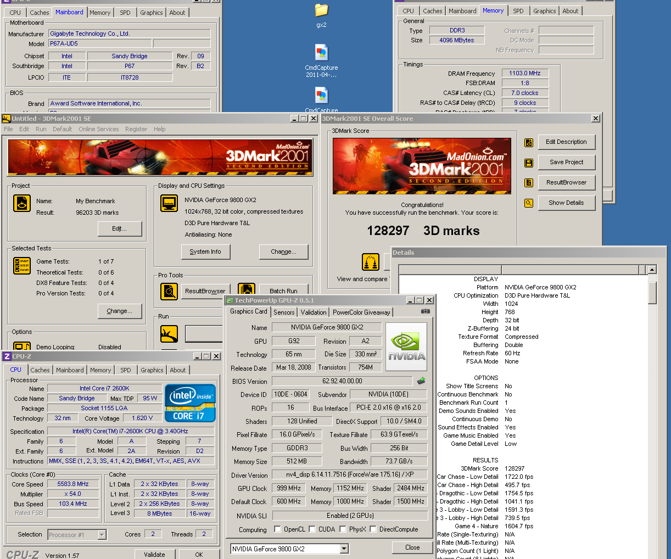
Task: Open the Default menu in 3DMark2001 SE
Action: click(x=63, y=129)
